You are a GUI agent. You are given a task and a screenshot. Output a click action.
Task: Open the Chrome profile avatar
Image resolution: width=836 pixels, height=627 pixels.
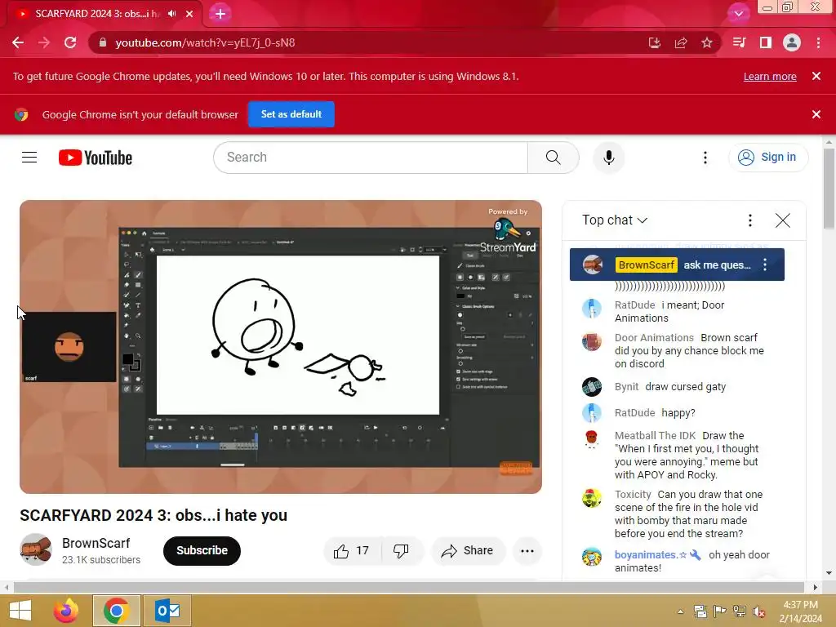[x=792, y=42]
